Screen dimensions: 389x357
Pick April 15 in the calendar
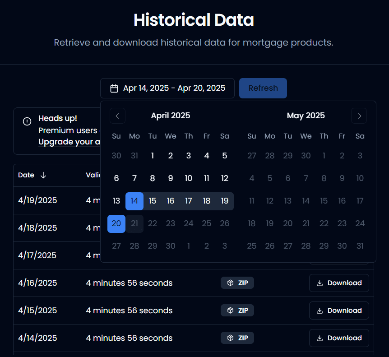point(153,201)
